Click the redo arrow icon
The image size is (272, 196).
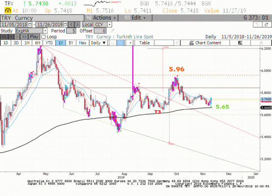(x=267, y=24)
